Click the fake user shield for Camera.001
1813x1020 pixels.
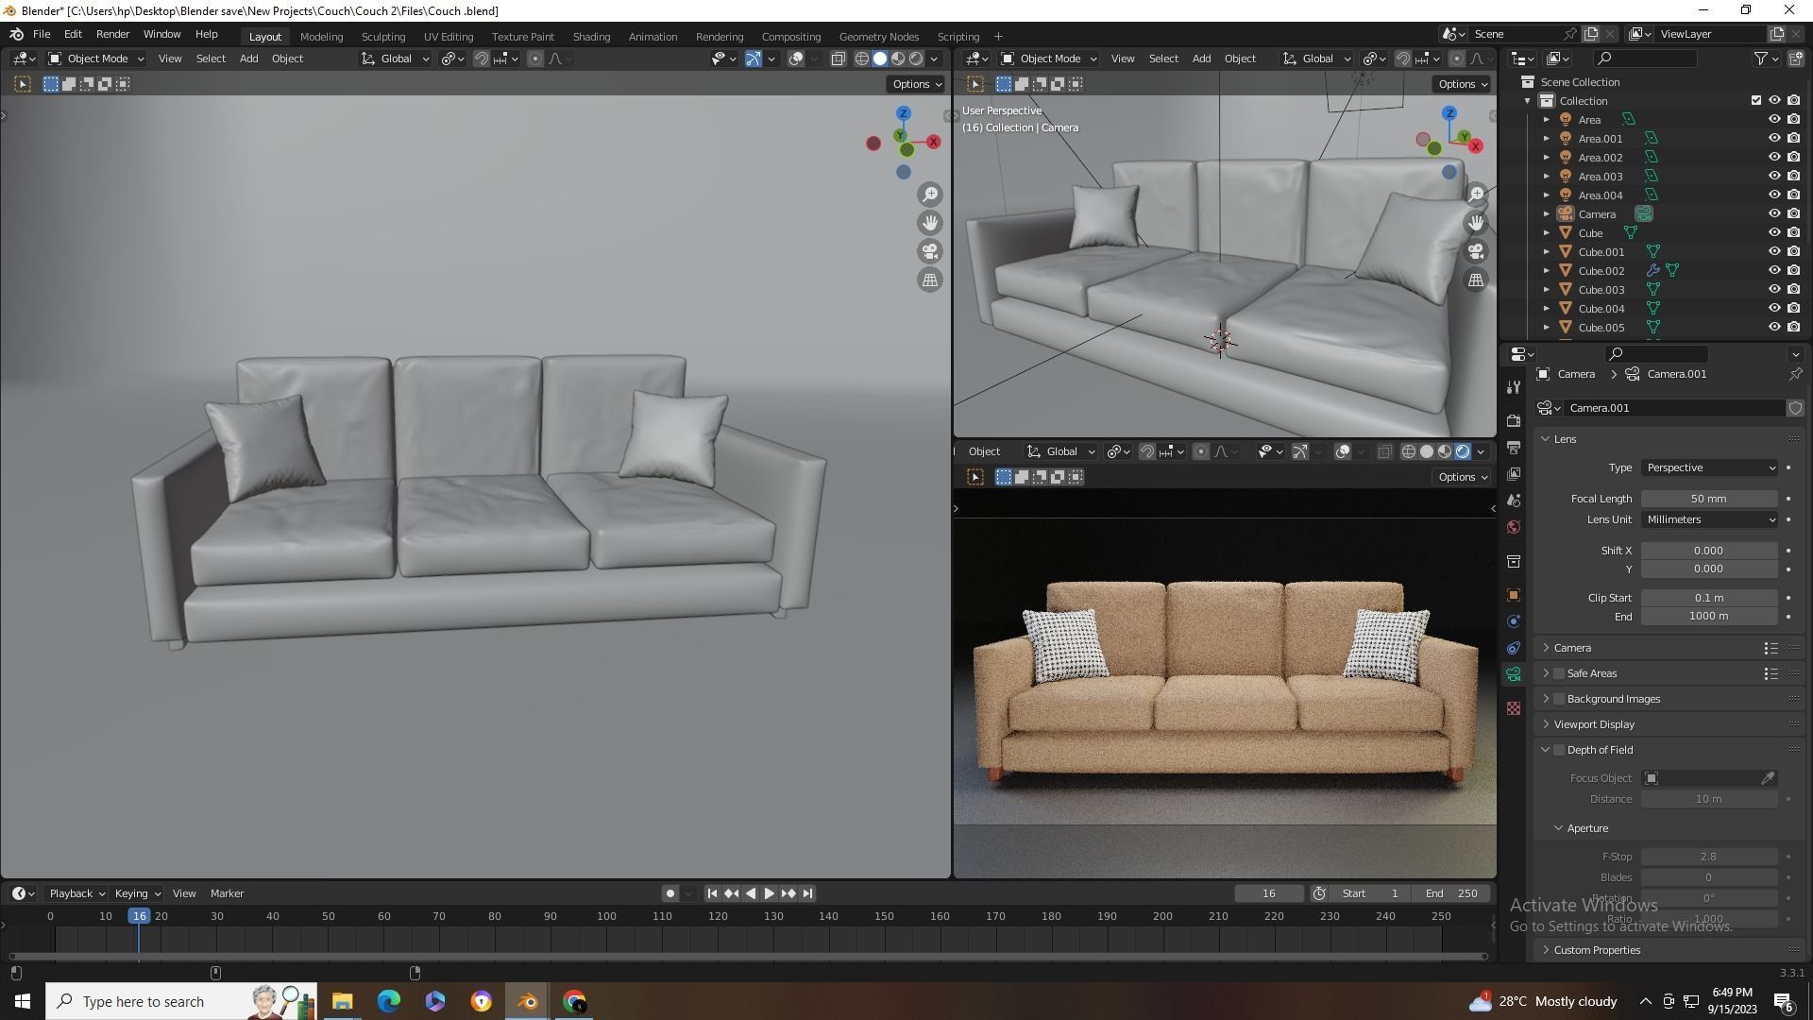(1795, 408)
